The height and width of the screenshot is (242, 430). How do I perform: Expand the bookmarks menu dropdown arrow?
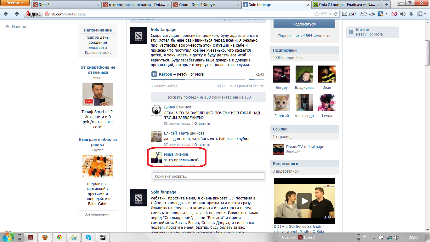click(425, 14)
